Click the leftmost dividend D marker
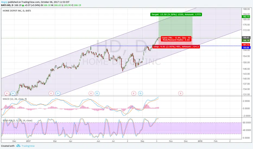 pyautogui.click(x=13, y=93)
